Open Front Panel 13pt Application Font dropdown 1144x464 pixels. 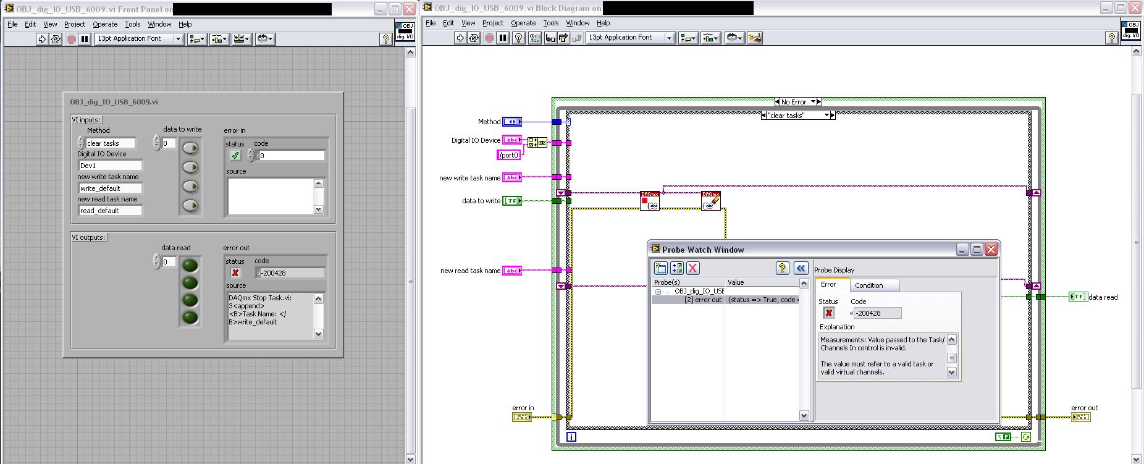[179, 39]
